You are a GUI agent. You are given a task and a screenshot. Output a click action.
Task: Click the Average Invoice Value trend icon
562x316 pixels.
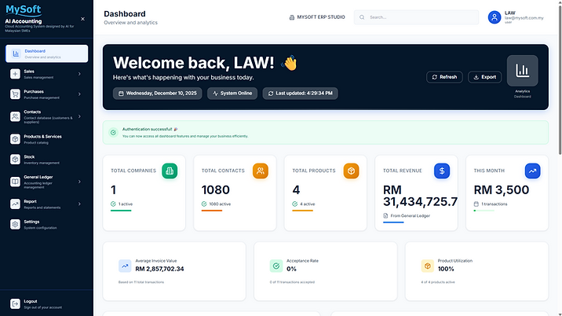(125, 266)
